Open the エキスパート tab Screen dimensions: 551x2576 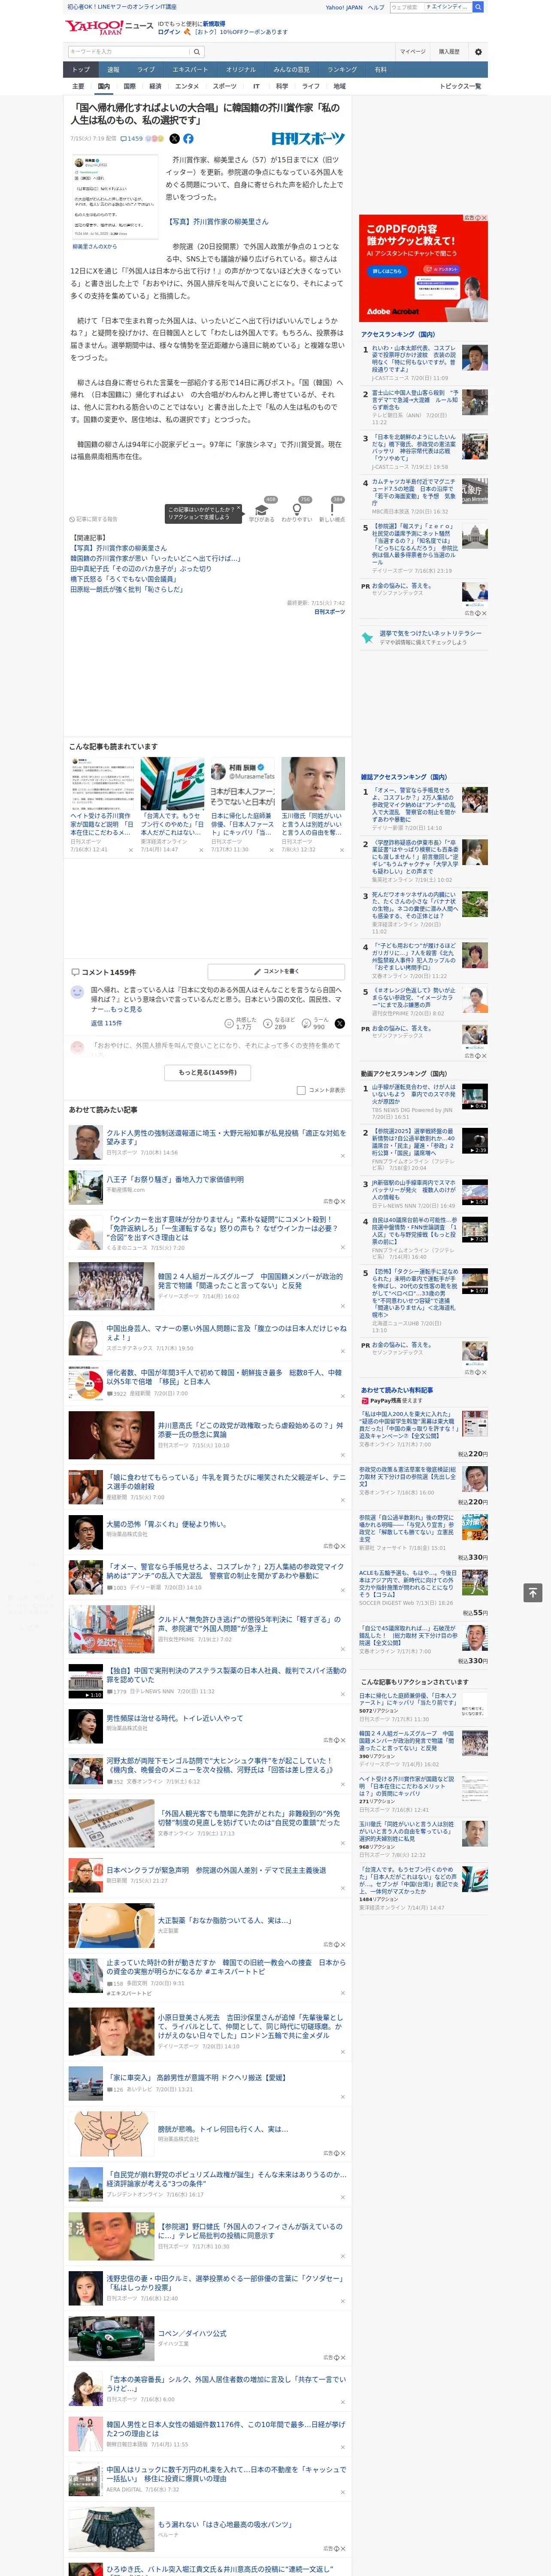click(190, 70)
